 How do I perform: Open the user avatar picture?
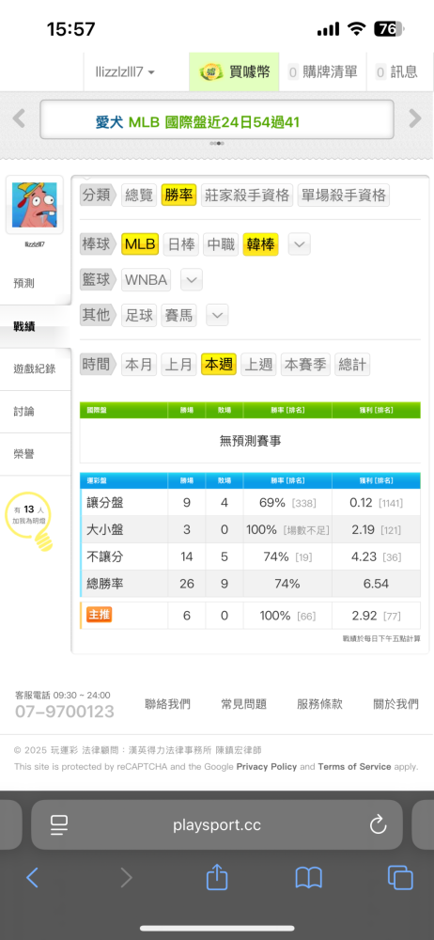(x=35, y=205)
